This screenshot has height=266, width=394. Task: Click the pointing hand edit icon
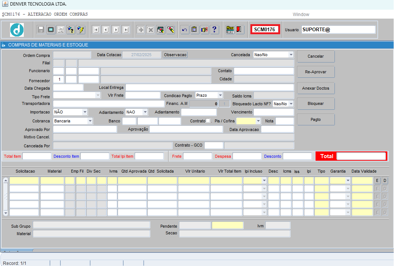coord(204,30)
